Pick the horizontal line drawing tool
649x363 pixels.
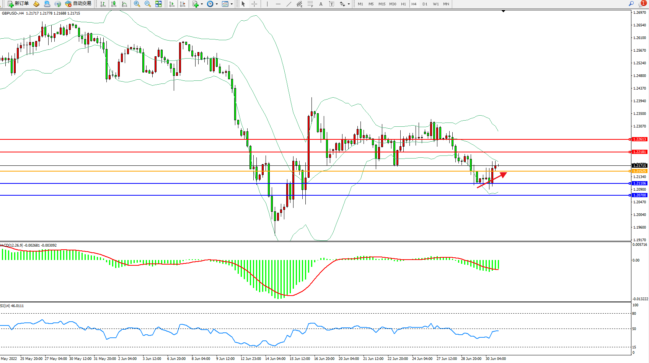[278, 4]
